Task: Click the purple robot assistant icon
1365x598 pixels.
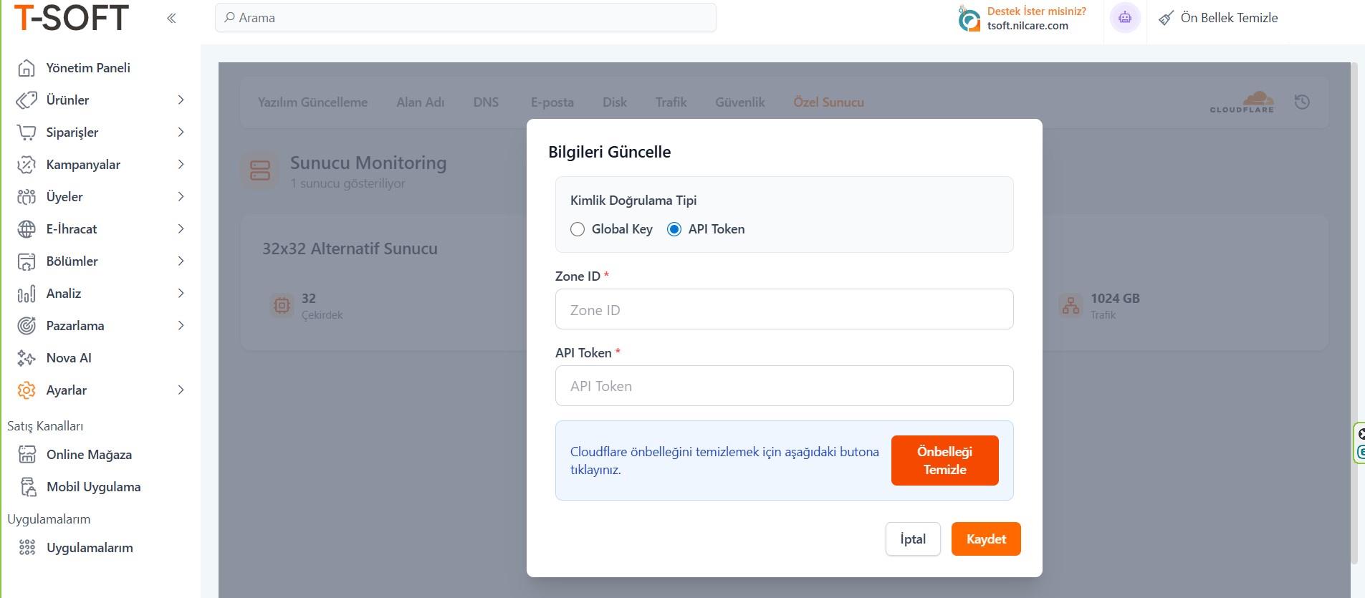Action: click(1125, 18)
